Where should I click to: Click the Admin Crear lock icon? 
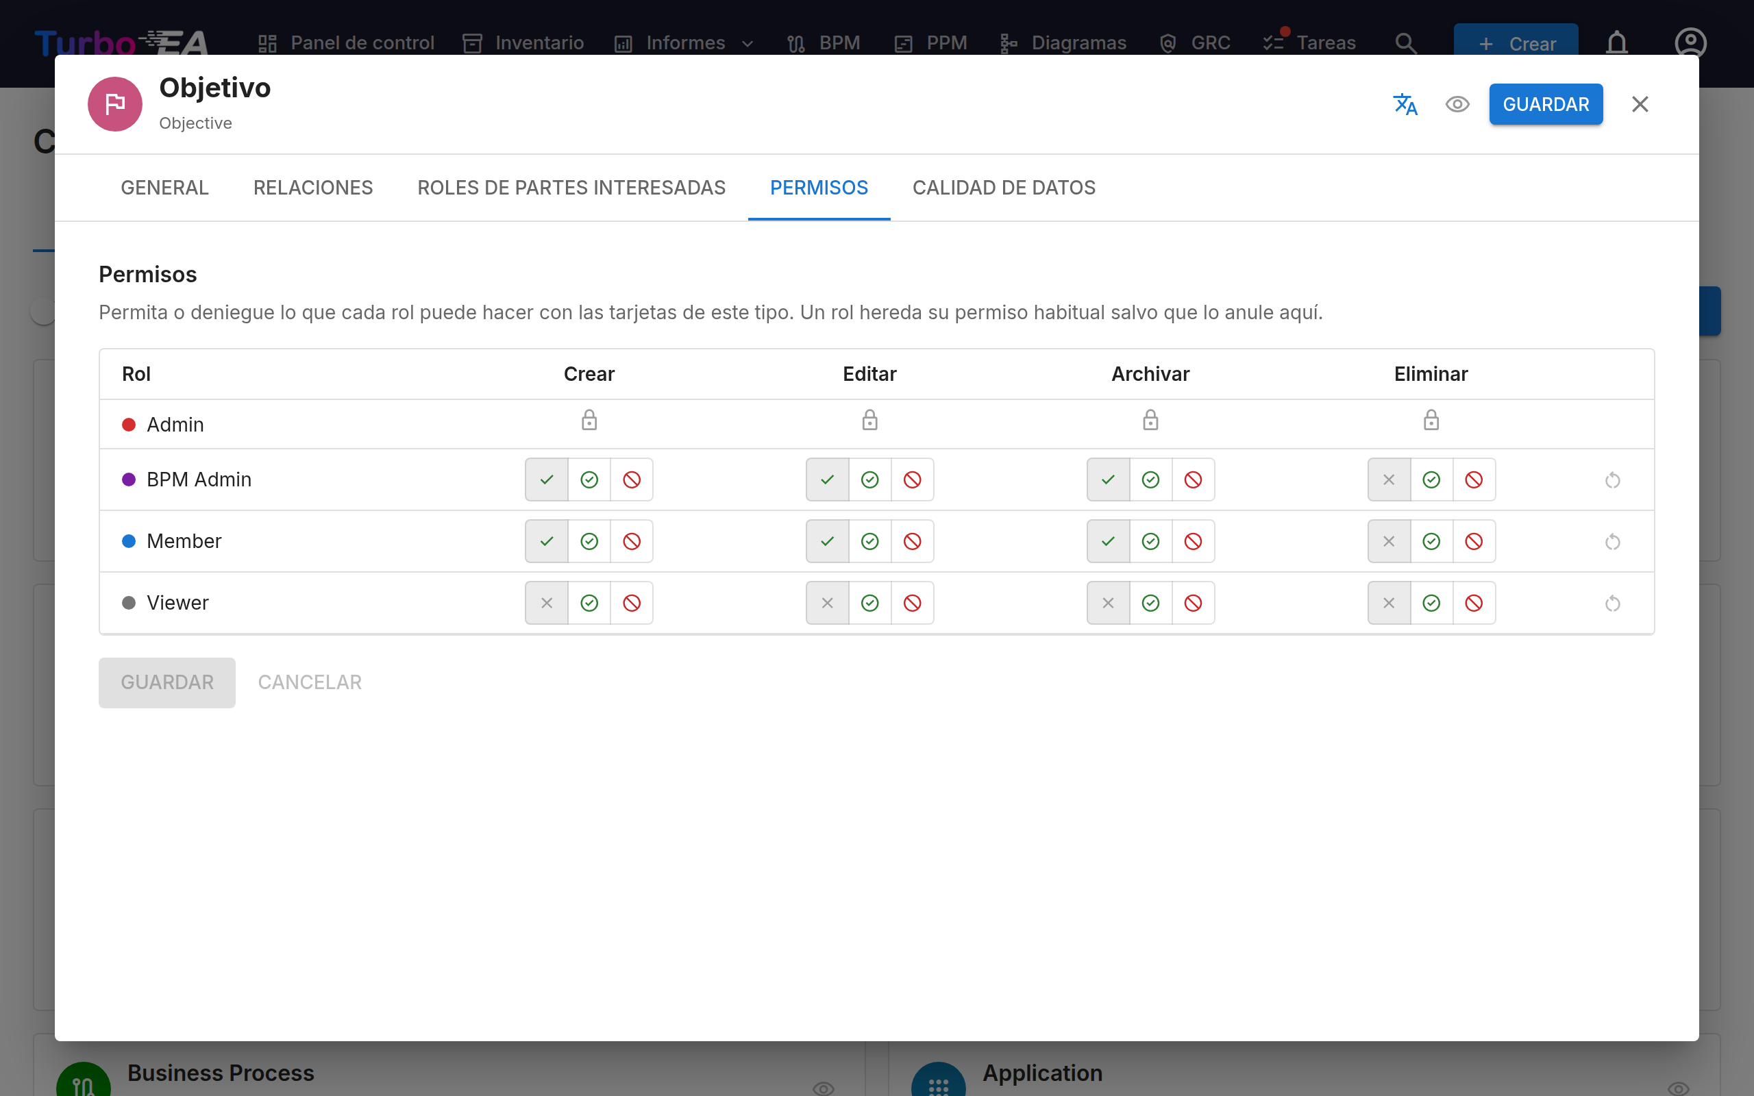(x=589, y=421)
